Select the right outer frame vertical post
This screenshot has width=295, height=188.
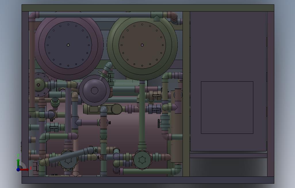[x=271, y=94]
